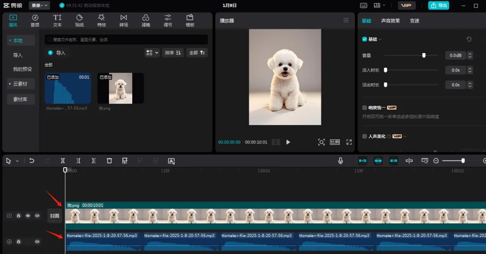Click the fade-in duration stepper arrows

(x=470, y=70)
